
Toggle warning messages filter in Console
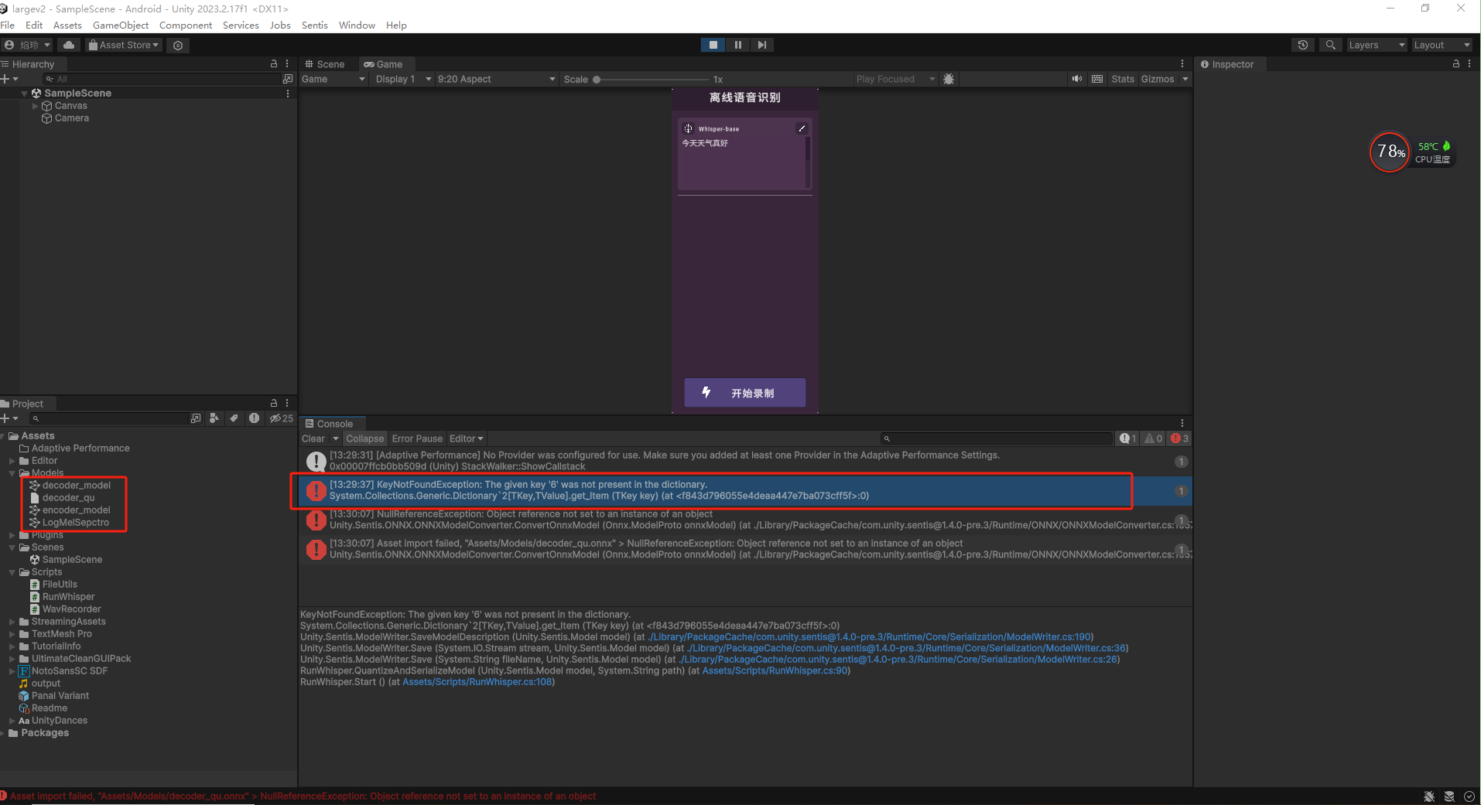click(1152, 438)
